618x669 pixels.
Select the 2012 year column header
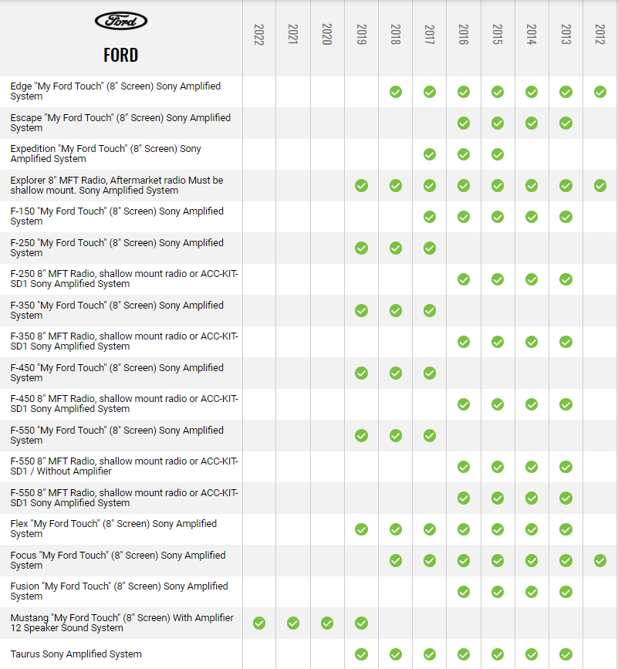[x=600, y=35]
